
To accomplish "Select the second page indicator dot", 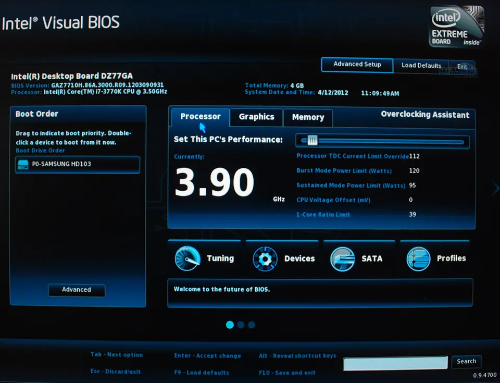I will point(241,325).
